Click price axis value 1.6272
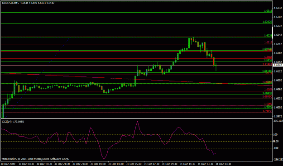 coord(278,26)
